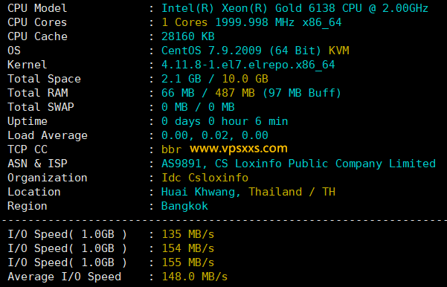
Task: Click the '10.0 GB' total space value
Action: pyautogui.click(x=245, y=79)
